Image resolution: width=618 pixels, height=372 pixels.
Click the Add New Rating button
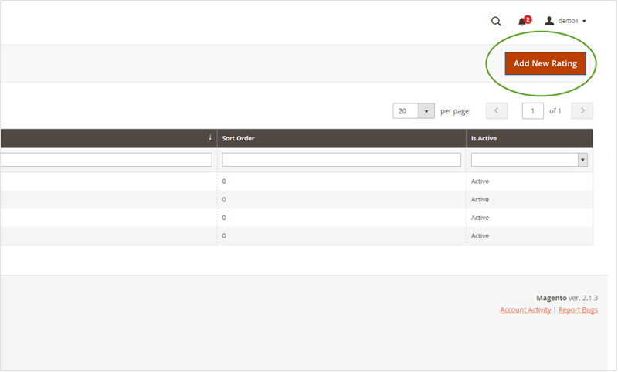(545, 63)
